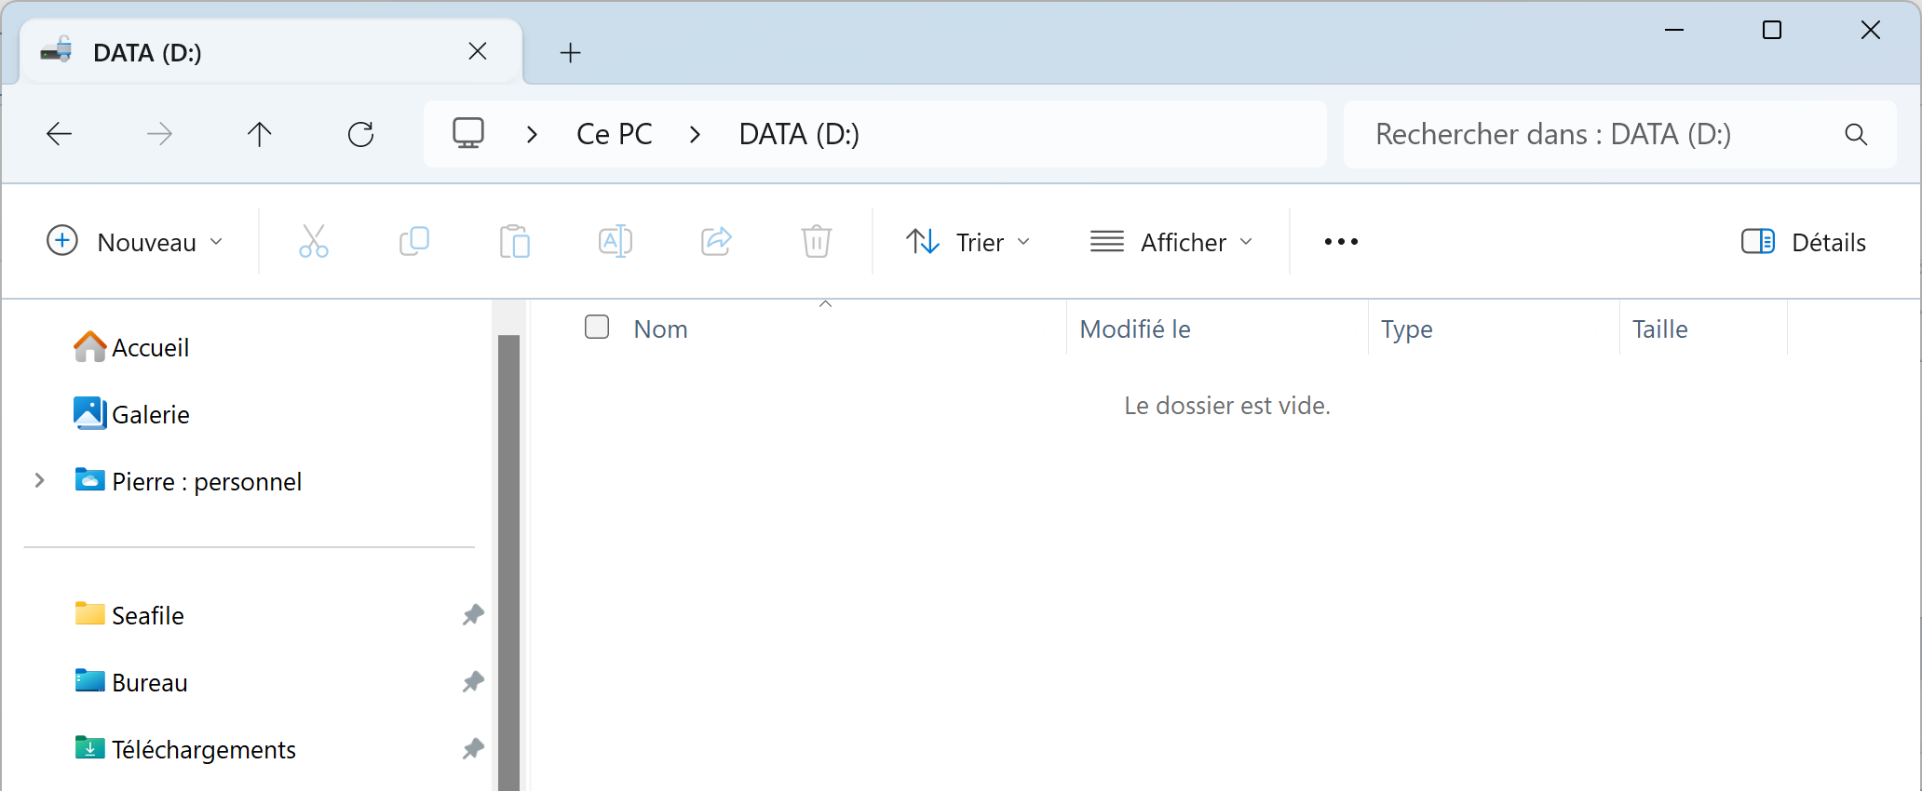Open the Trier sort dropdown
This screenshot has width=1922, height=791.
click(x=968, y=242)
